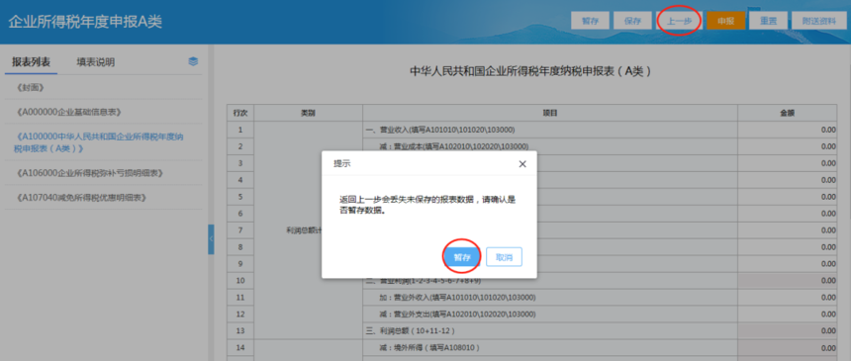
Task: Confirm 暂存 in the prompt dialog
Action: (462, 257)
